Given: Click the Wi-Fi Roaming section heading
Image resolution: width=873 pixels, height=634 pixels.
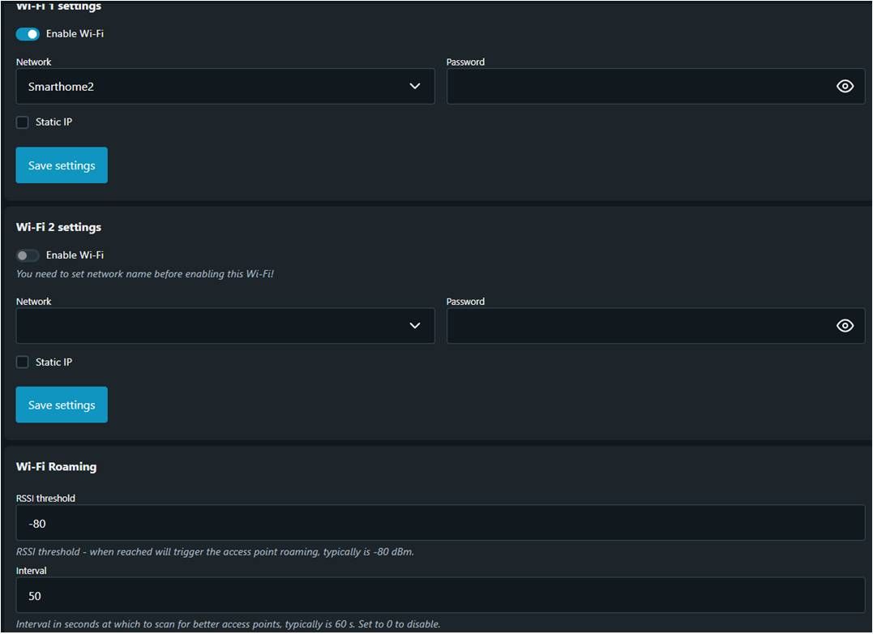Looking at the screenshot, I should (x=56, y=467).
